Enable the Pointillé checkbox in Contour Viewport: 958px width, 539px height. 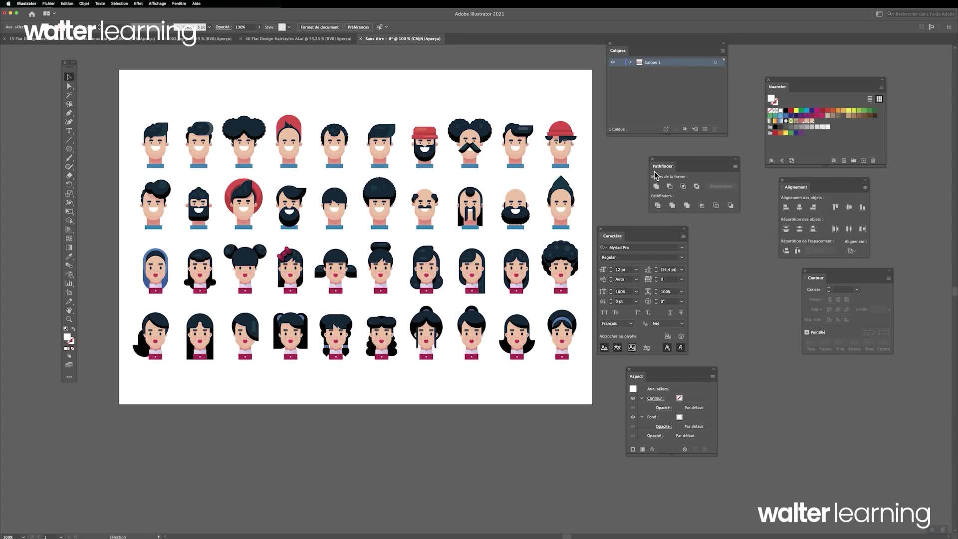click(807, 332)
